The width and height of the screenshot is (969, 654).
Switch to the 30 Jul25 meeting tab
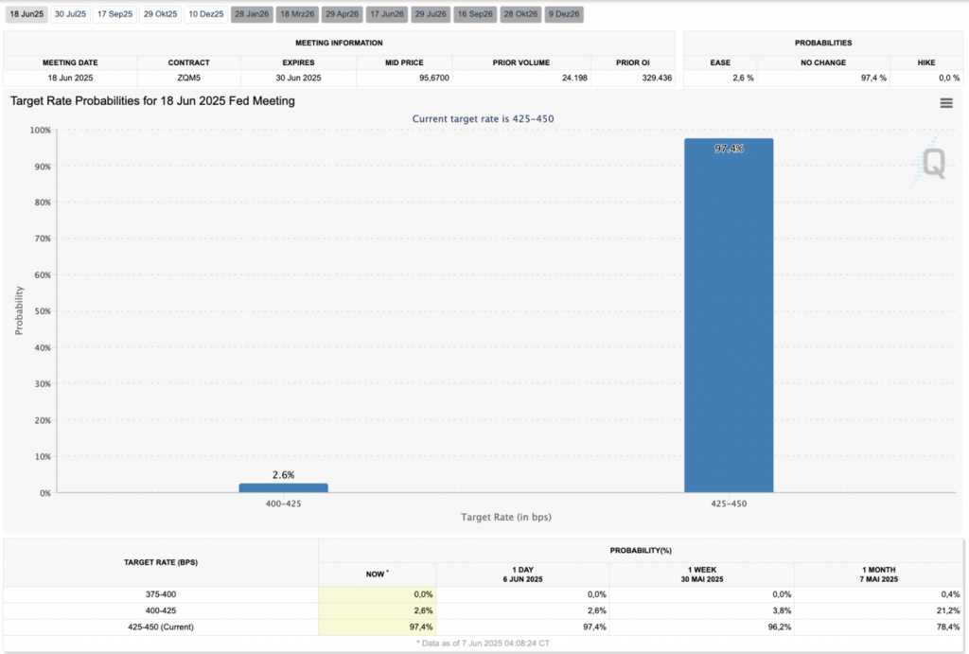pos(70,14)
